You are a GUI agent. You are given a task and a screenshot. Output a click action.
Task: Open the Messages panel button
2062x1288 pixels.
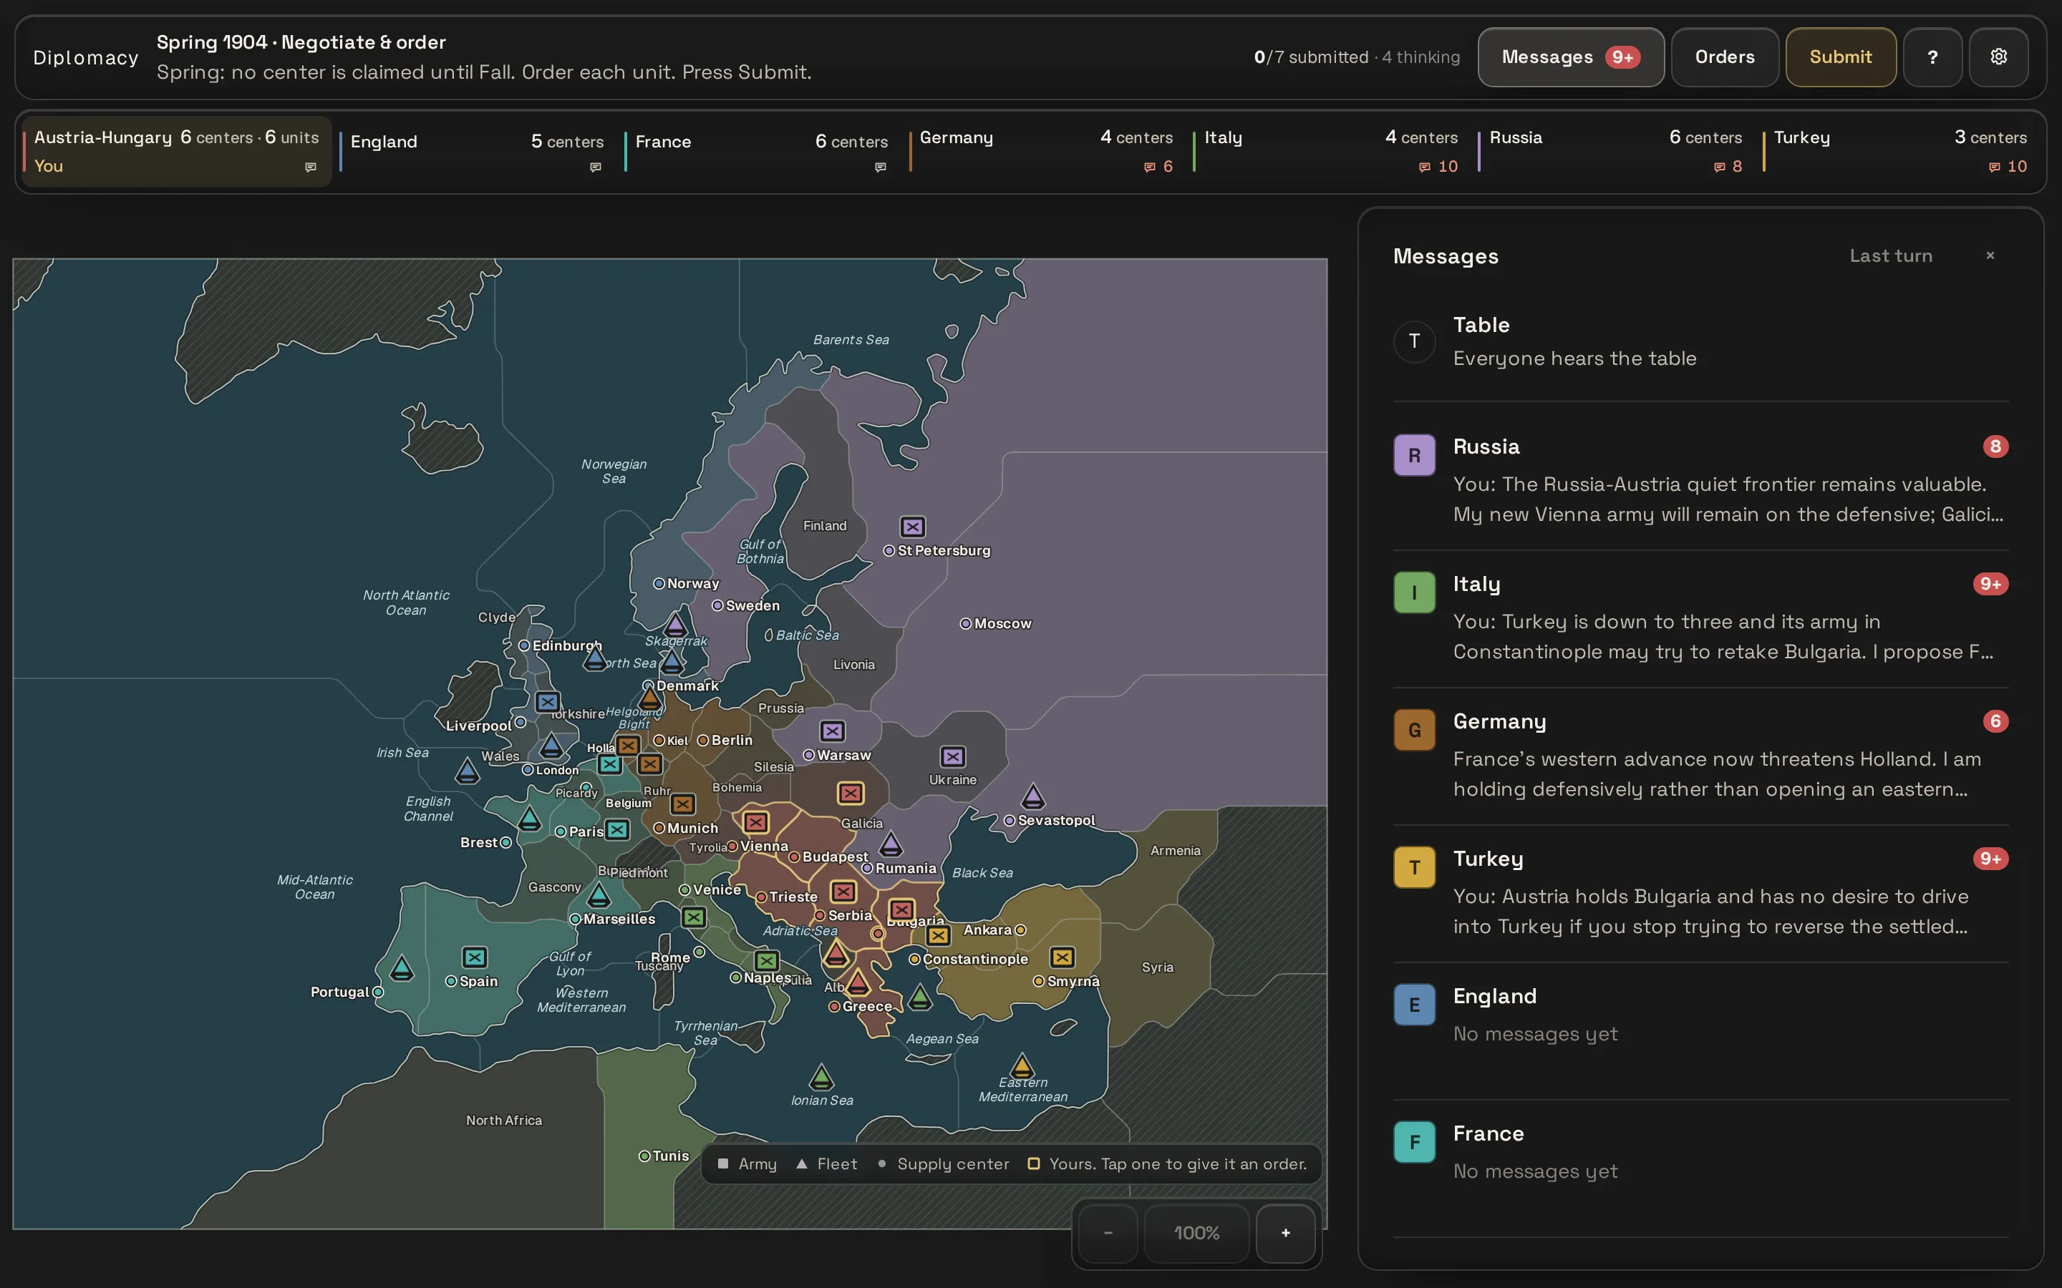(1570, 57)
